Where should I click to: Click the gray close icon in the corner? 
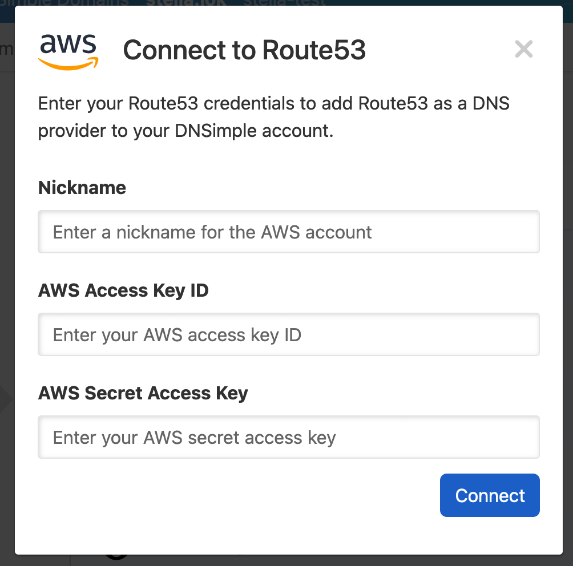[x=523, y=49]
